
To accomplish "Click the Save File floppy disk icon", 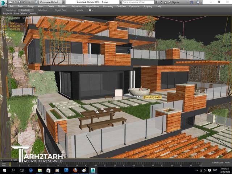I will pyautogui.click(x=19, y=2).
